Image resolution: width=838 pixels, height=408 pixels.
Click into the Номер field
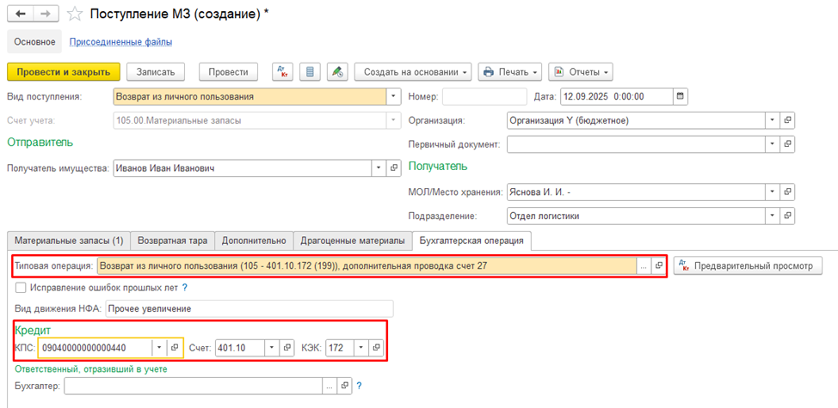tap(484, 96)
